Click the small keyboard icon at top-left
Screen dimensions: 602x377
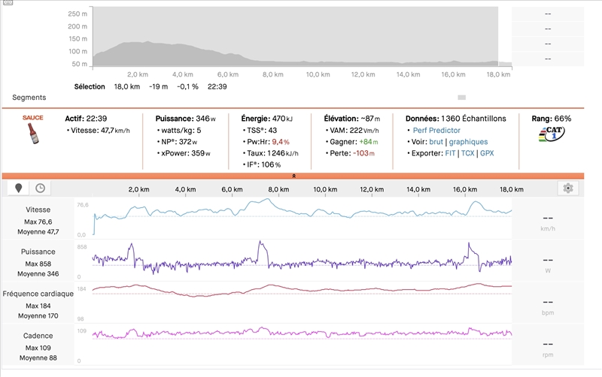pyautogui.click(x=6, y=2)
